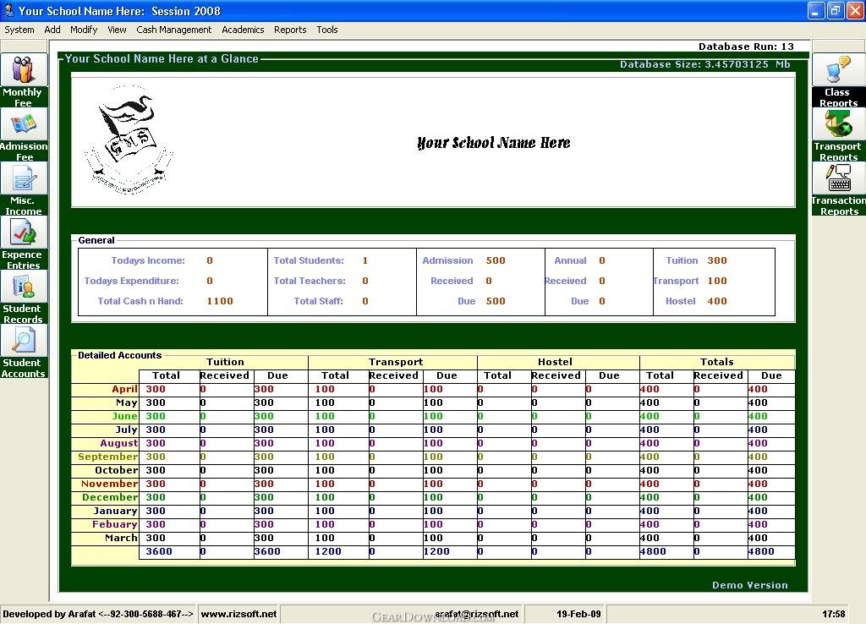Select the September row label

[108, 457]
